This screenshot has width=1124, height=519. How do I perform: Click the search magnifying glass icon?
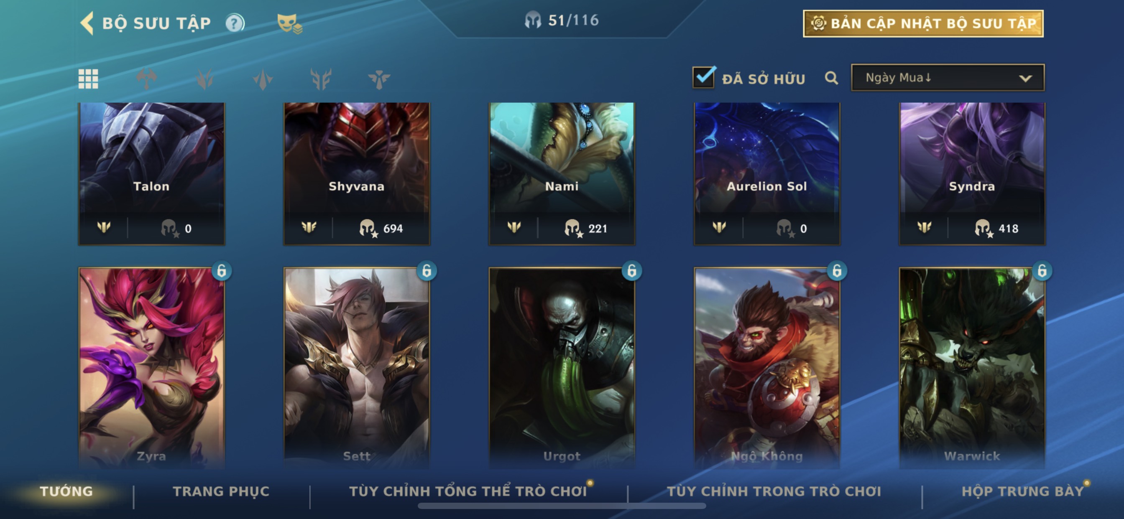pyautogui.click(x=831, y=78)
